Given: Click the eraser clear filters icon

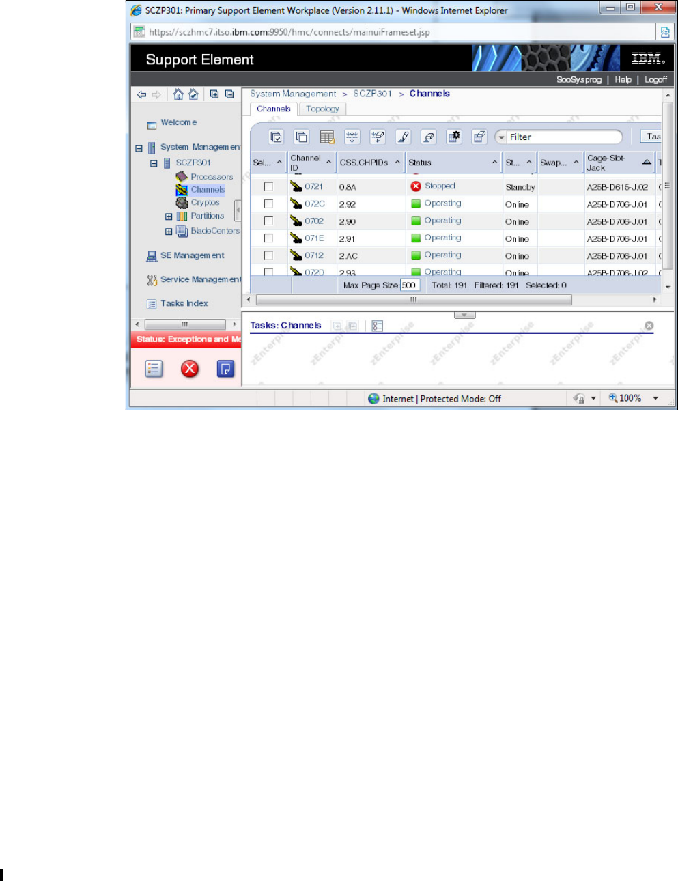Looking at the screenshot, I should click(x=429, y=137).
